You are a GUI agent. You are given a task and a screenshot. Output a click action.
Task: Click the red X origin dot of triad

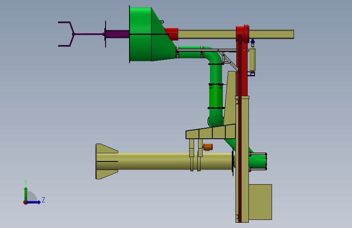25,202
